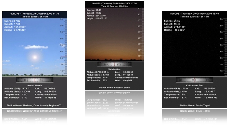
Task: Click 'Sunset: 17:02' in the Wehlheiden screen
Action: (94, 13)
